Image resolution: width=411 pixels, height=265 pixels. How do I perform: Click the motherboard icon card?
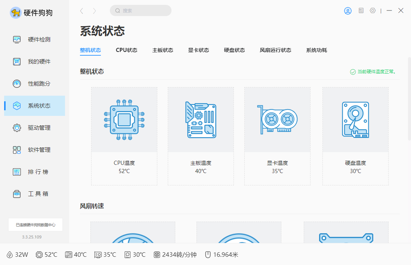click(201, 120)
